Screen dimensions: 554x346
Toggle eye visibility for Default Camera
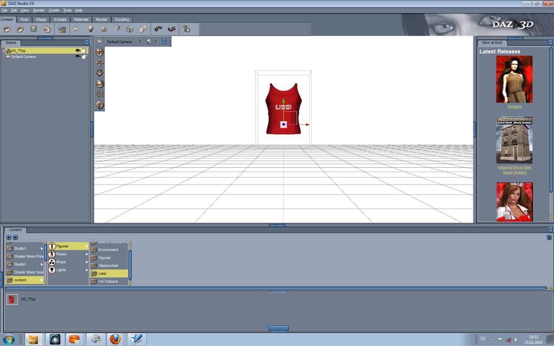[78, 57]
